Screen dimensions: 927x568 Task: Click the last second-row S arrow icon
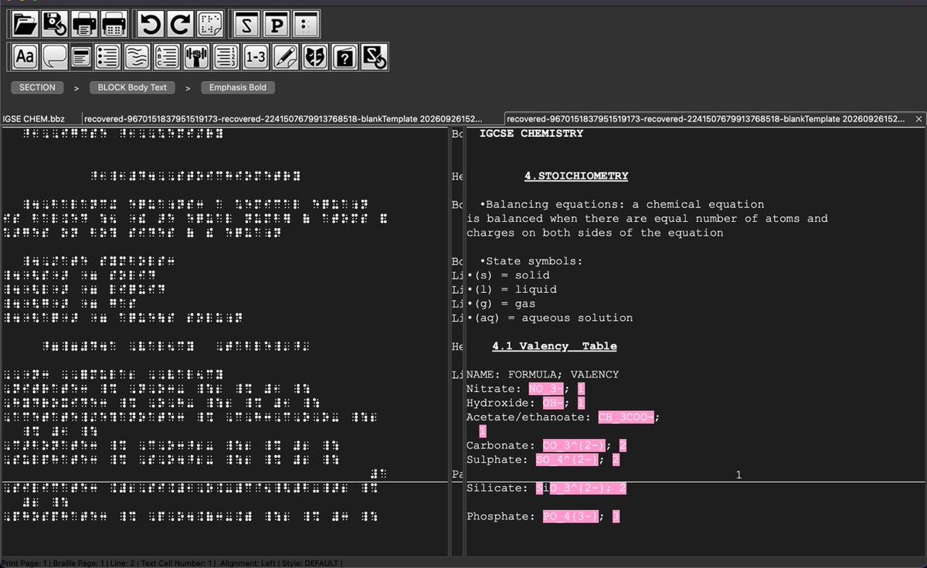click(x=373, y=56)
